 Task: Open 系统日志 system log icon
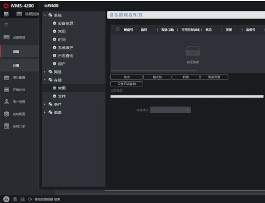pyautogui.click(x=6, y=126)
